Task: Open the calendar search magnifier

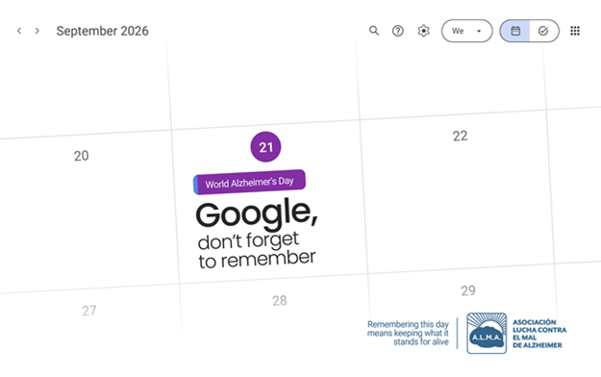Action: (x=374, y=31)
